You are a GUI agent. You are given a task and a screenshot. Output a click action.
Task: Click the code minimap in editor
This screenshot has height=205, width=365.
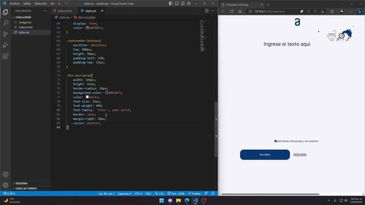(203, 35)
